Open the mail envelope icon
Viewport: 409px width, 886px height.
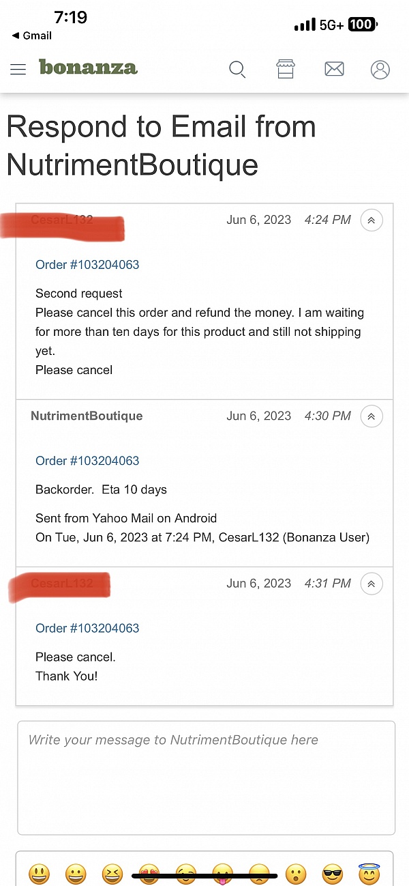click(x=334, y=68)
